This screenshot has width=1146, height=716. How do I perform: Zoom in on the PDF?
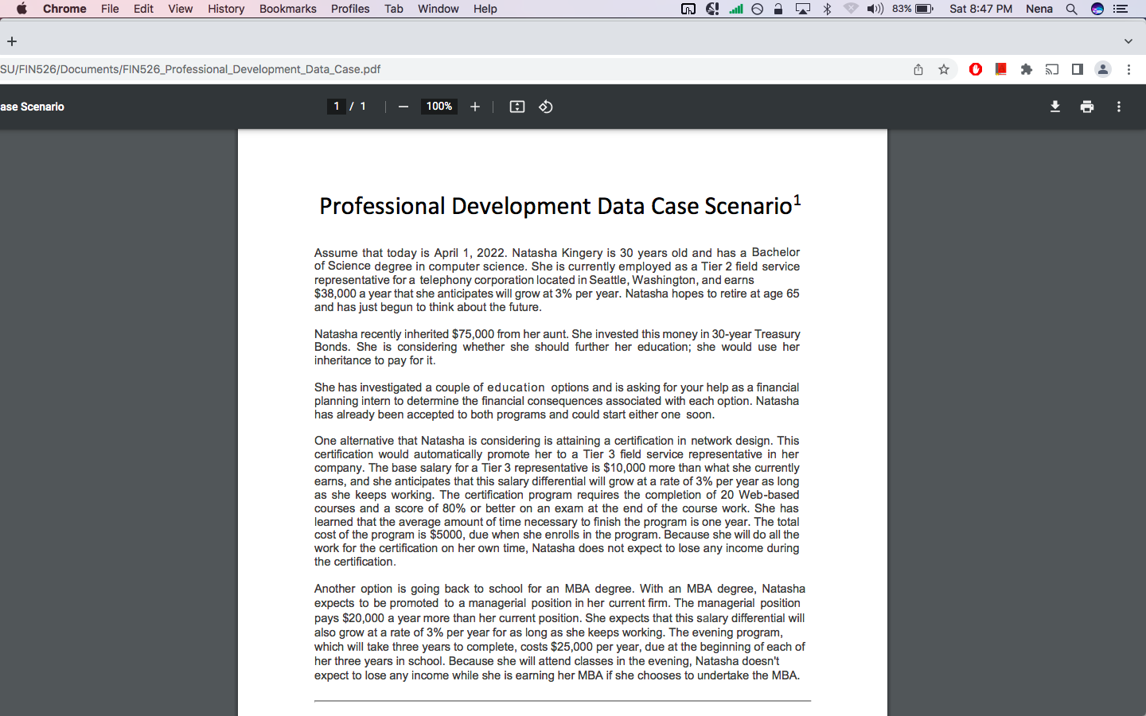475,107
